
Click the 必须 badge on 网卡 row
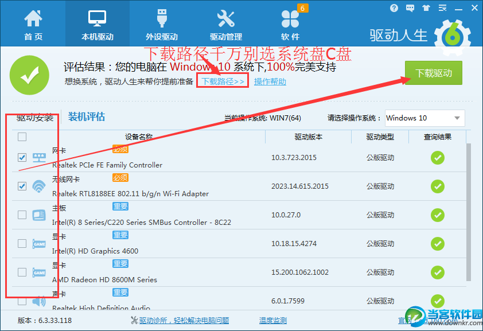120,149
